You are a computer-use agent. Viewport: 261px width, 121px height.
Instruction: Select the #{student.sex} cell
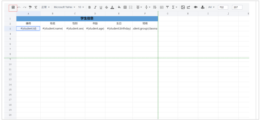(x=75, y=28)
